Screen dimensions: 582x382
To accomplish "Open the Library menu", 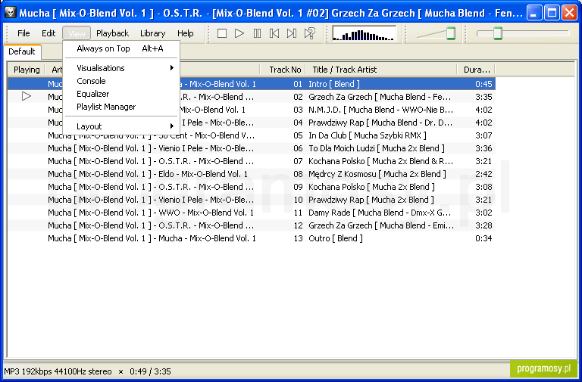I will click(x=152, y=33).
